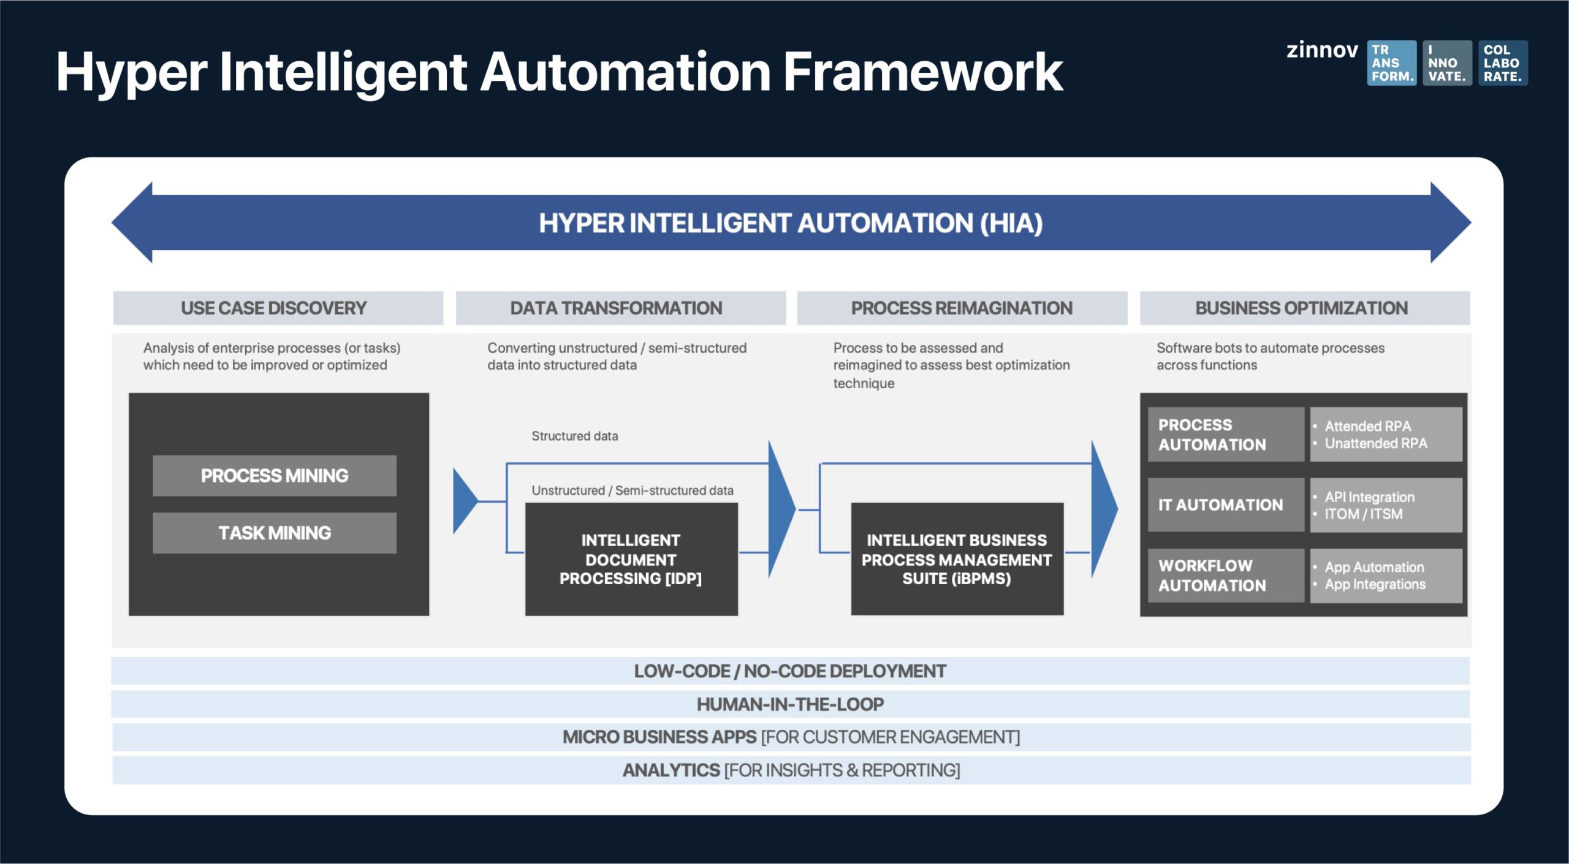Click the HYPER INTELLIGENT AUTOMATION (HIA) banner
Image resolution: width=1569 pixels, height=864 pixels.
click(x=791, y=223)
